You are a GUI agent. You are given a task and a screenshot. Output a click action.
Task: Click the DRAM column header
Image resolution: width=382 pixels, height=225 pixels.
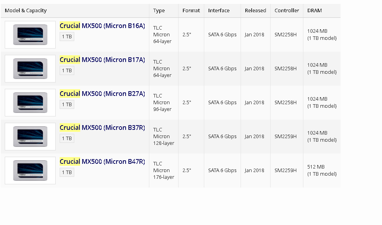(314, 11)
